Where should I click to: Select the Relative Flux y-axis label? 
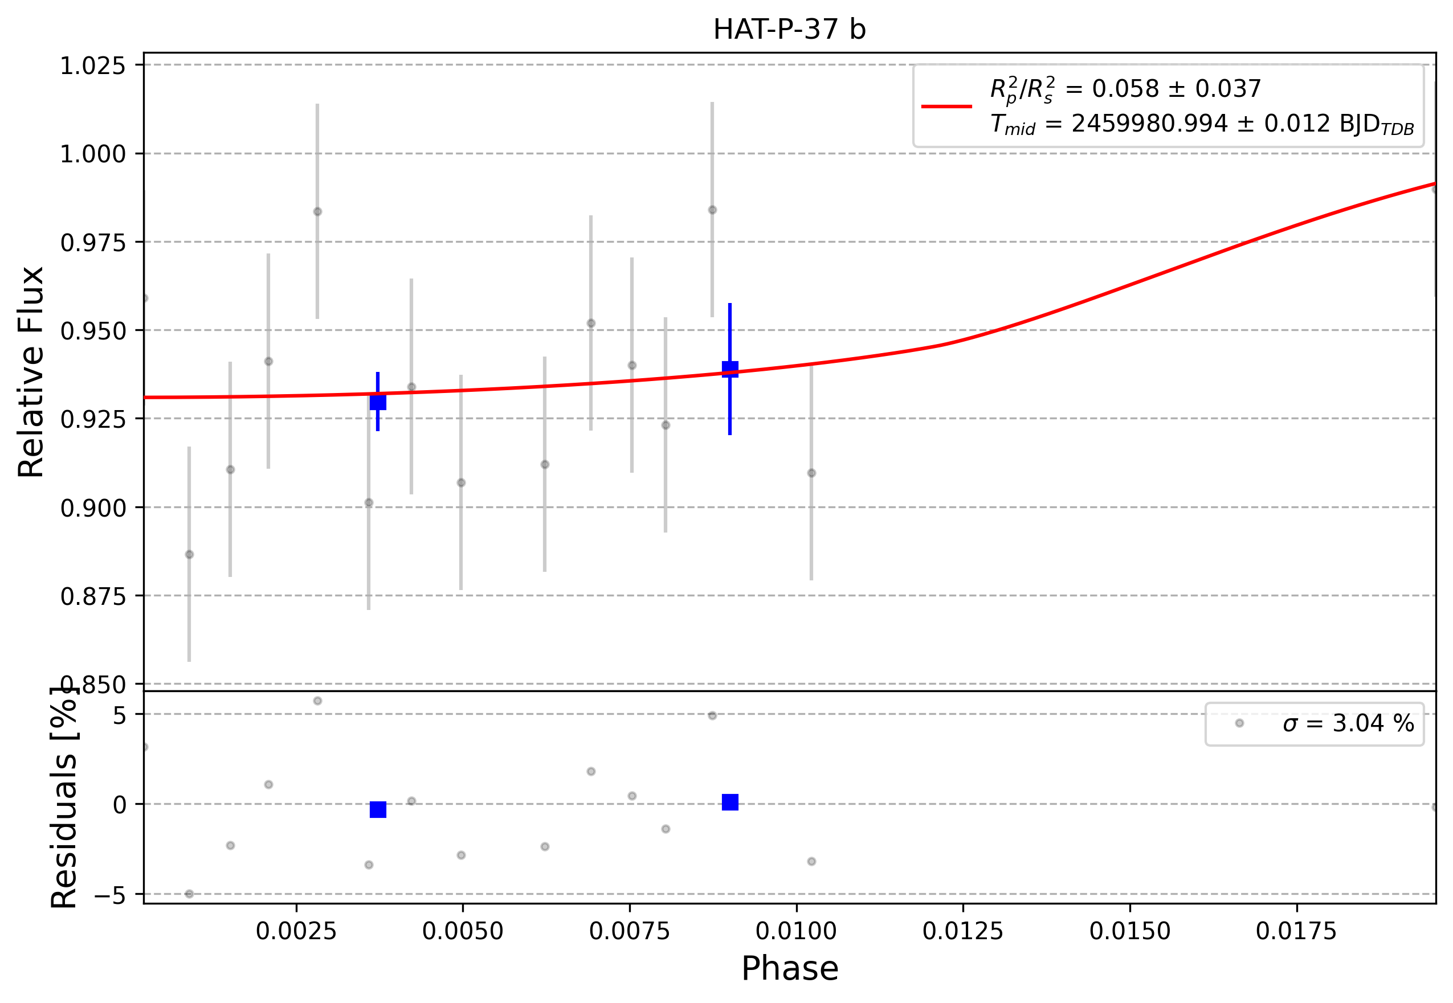pos(31,372)
